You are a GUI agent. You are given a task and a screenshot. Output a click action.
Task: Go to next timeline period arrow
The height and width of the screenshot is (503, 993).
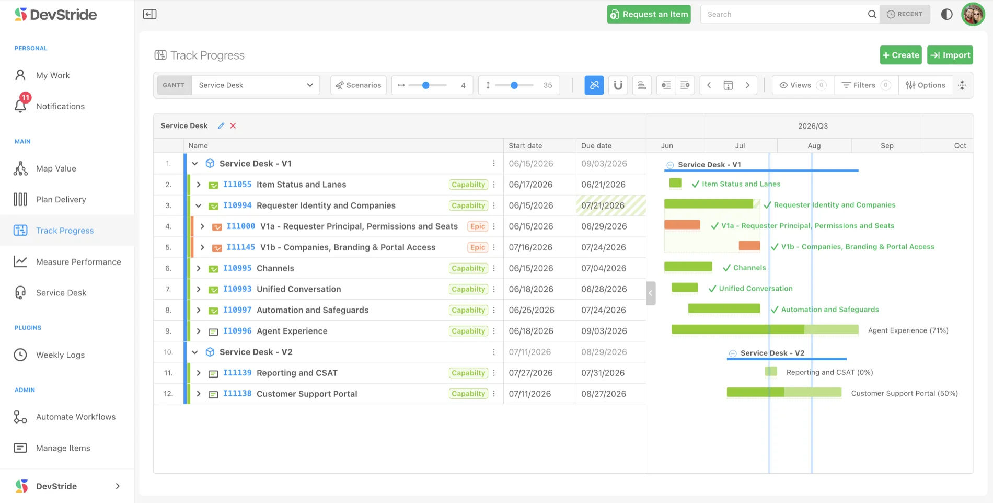coord(748,85)
